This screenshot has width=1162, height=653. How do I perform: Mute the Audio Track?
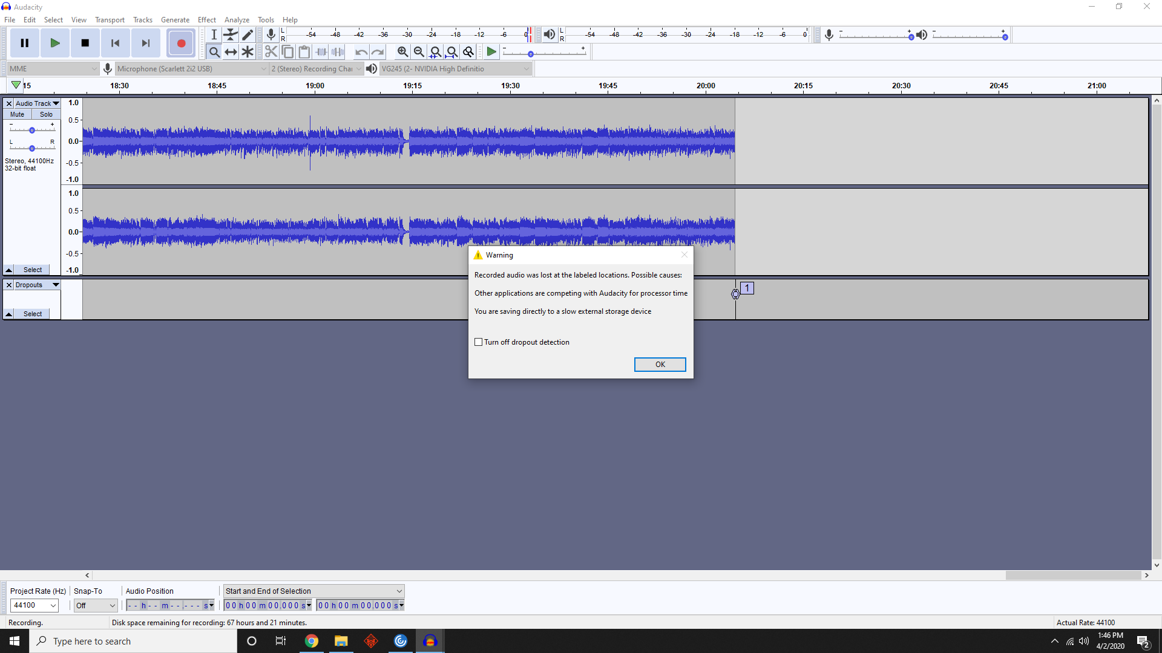[17, 114]
